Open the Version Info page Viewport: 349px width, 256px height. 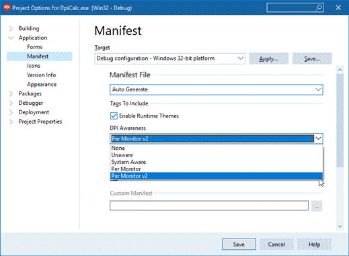[42, 75]
